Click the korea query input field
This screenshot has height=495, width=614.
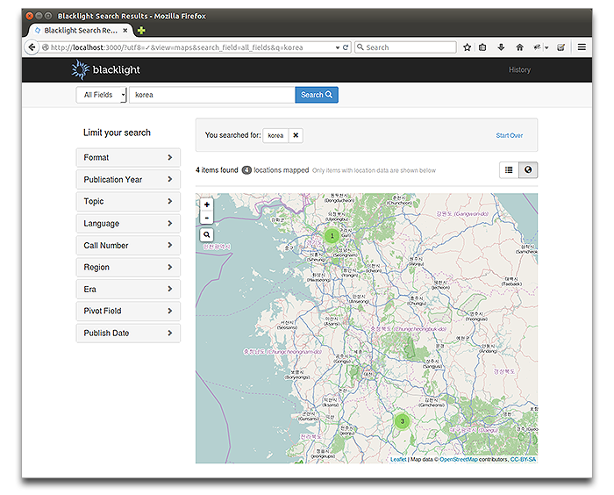(x=212, y=95)
